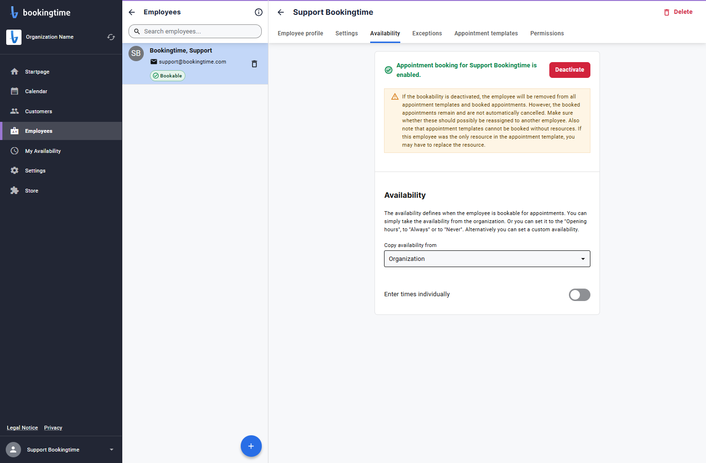Viewport: 706px width, 463px height.
Task: Open My Availability in the sidebar
Action: click(x=61, y=151)
